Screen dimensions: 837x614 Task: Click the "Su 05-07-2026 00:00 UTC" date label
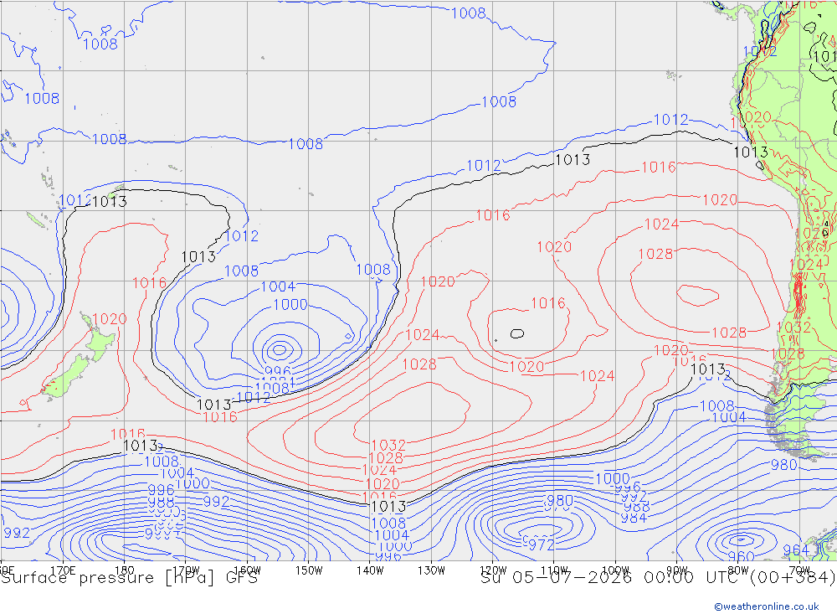(613, 578)
